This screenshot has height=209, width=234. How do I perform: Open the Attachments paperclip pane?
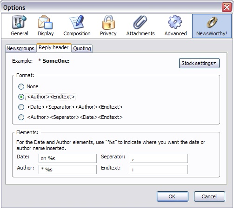coord(140,26)
